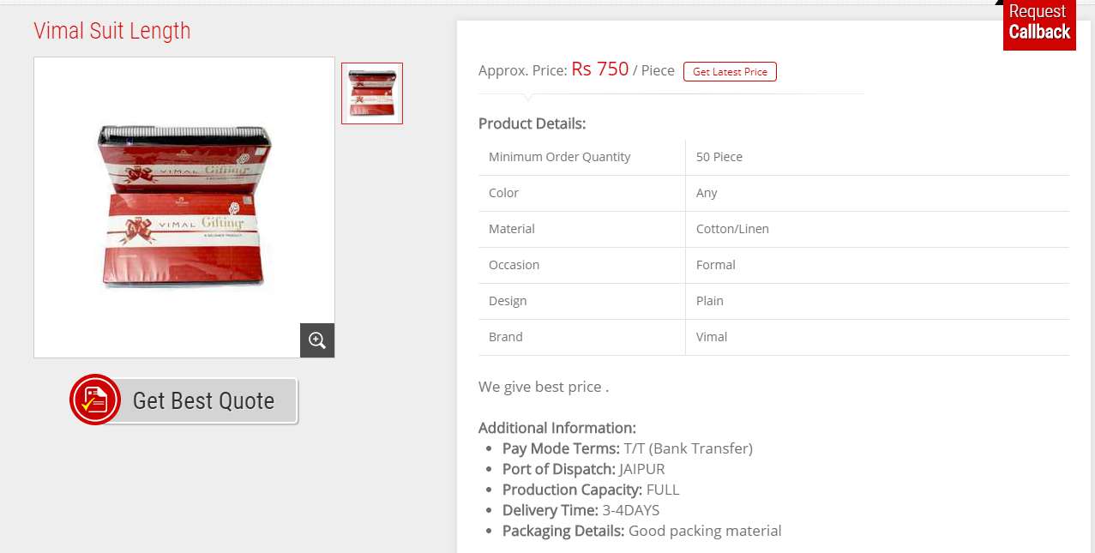Image resolution: width=1095 pixels, height=553 pixels.
Task: Click the 'We give best price .' text
Action: tap(544, 387)
